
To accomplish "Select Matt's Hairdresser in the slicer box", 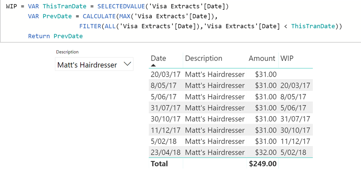I will 87,65.
